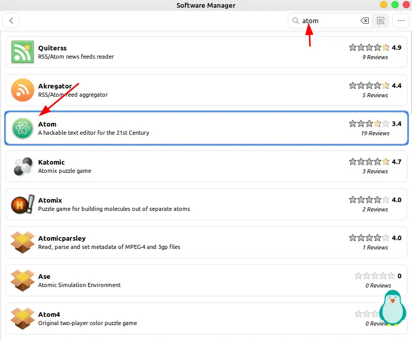Screen dimensions: 412x340
Task: Minimize window with the yellow button
Action: 384,5
